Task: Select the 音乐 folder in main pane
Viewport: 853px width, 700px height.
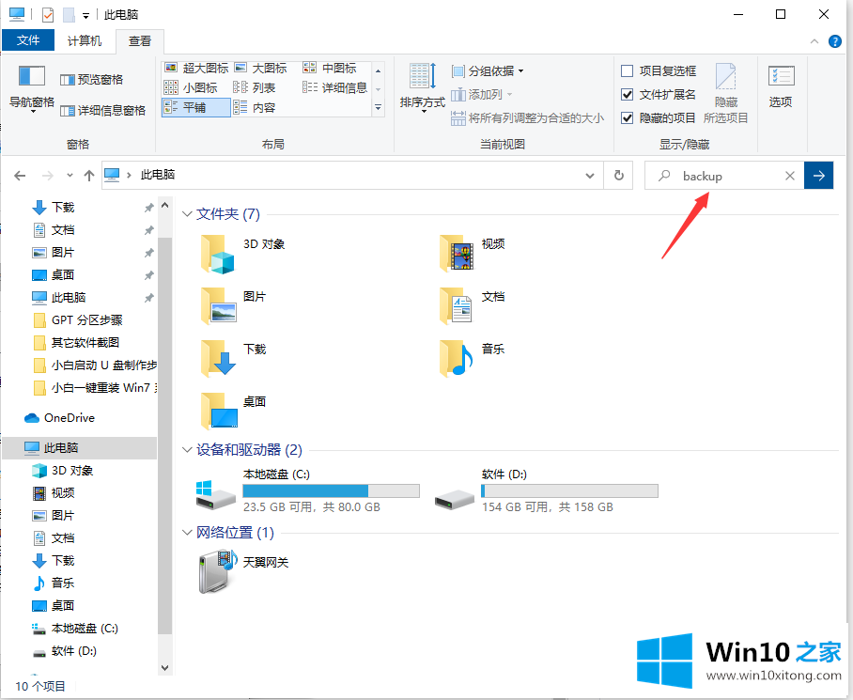Action: coord(473,359)
